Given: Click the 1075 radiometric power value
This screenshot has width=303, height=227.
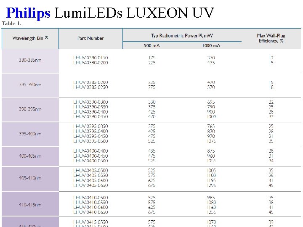Looking at the screenshot, I should click(211, 141).
